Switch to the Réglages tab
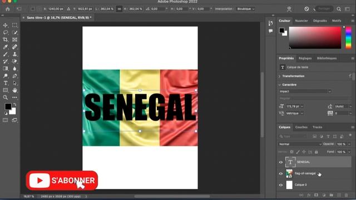The image size is (356, 200). (305, 58)
